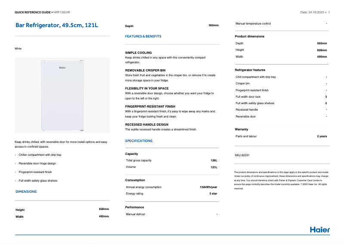Click the Bar Refrigerator, 49.5cm, 121L title

click(57, 25)
